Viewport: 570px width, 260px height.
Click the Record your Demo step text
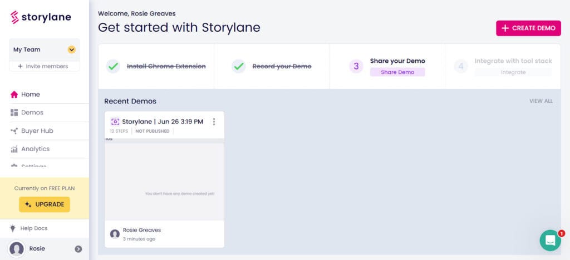pos(282,66)
